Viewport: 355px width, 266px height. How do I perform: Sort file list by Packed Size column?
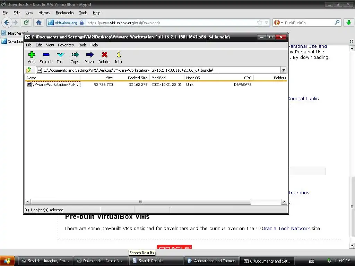click(132, 78)
